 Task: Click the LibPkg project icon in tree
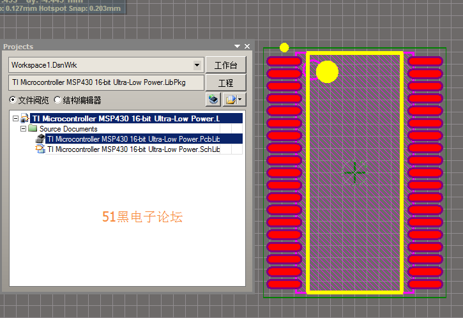coord(24,118)
